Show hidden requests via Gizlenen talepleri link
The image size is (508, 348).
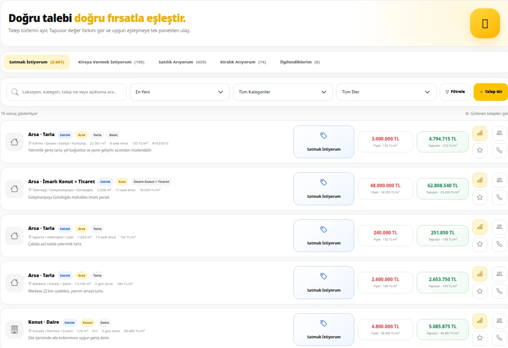coord(486,114)
